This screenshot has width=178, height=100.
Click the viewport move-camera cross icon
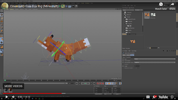(116, 9)
